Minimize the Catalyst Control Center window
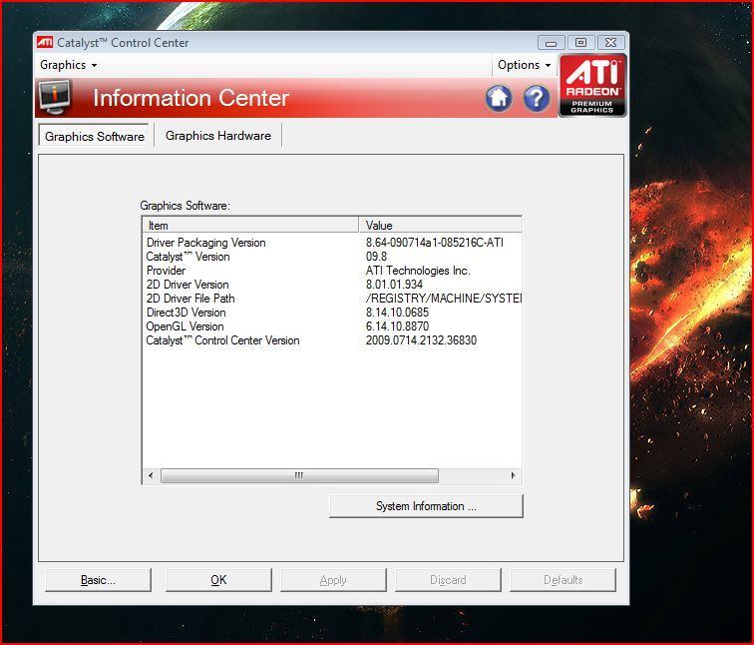The height and width of the screenshot is (645, 754). (552, 43)
